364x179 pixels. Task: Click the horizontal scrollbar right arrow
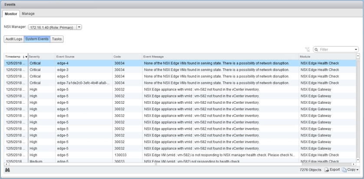[x=354, y=164]
